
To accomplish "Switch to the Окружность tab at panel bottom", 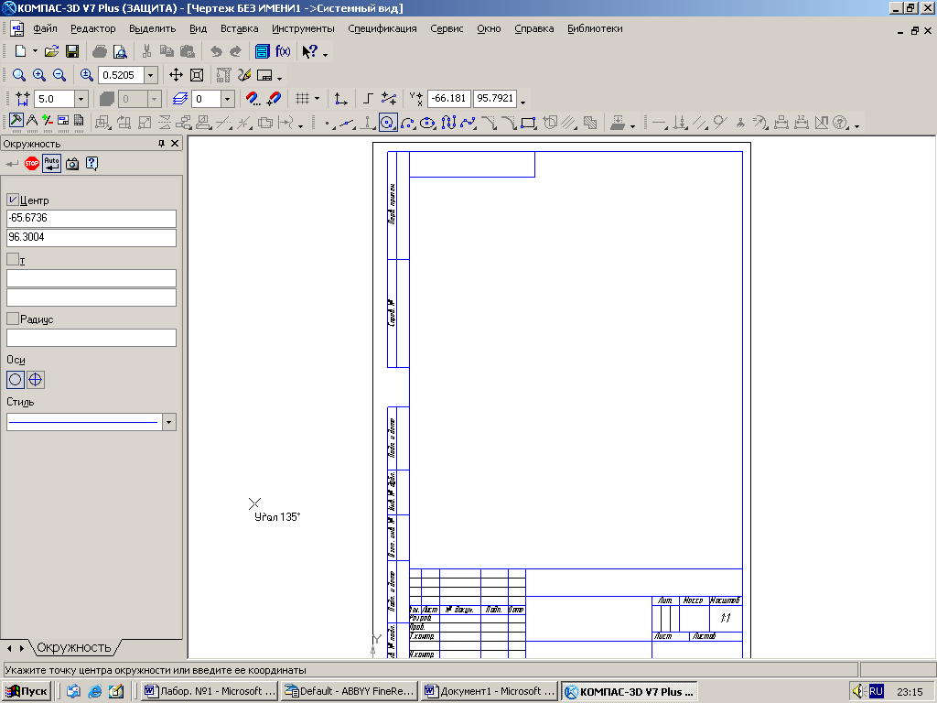I will [x=74, y=647].
